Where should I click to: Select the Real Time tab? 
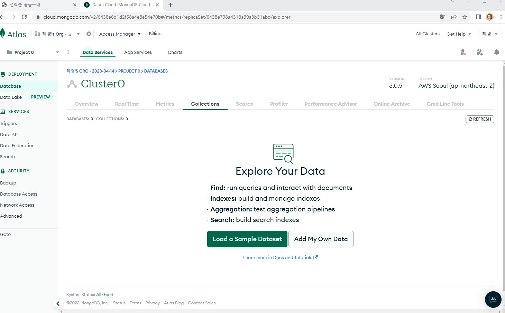click(x=127, y=104)
